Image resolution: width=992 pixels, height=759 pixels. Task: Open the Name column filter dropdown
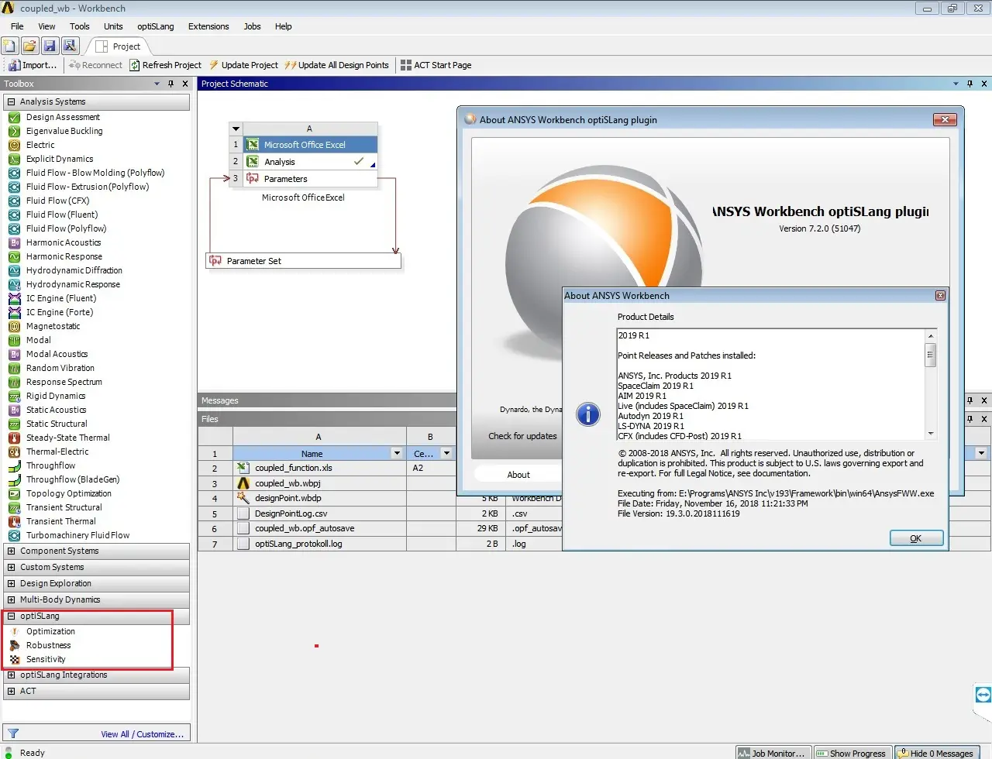point(397,453)
